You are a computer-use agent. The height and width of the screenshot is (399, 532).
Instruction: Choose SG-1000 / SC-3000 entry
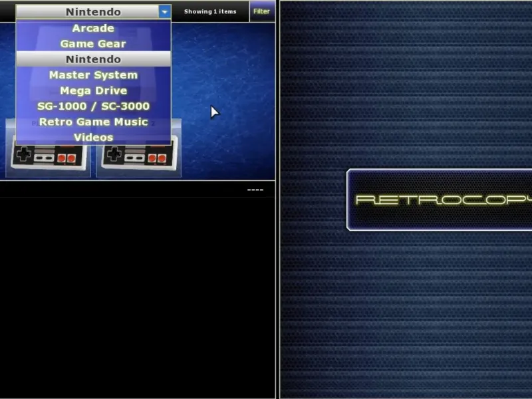[x=93, y=106]
